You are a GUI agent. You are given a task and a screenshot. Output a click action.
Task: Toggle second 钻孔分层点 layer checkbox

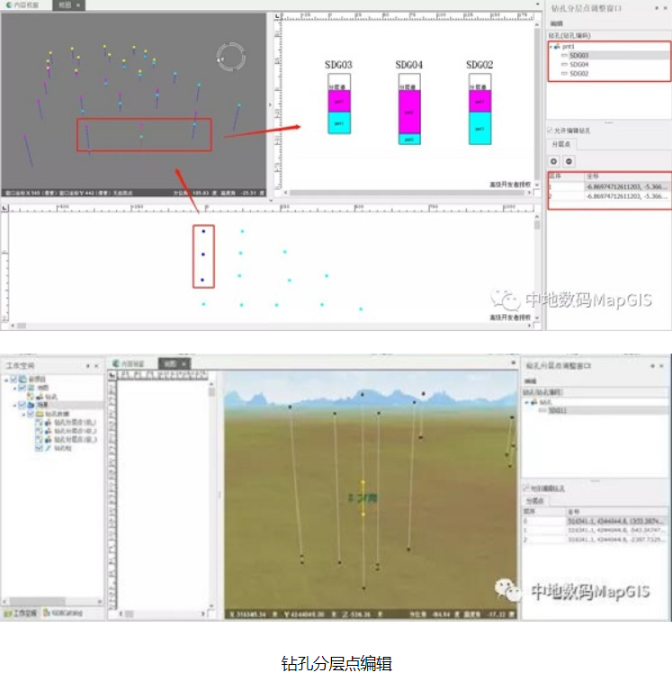39,431
